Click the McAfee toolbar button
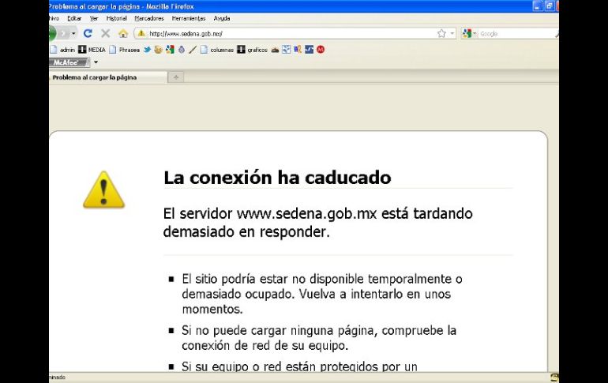This screenshot has height=383, width=608. pyautogui.click(x=69, y=62)
